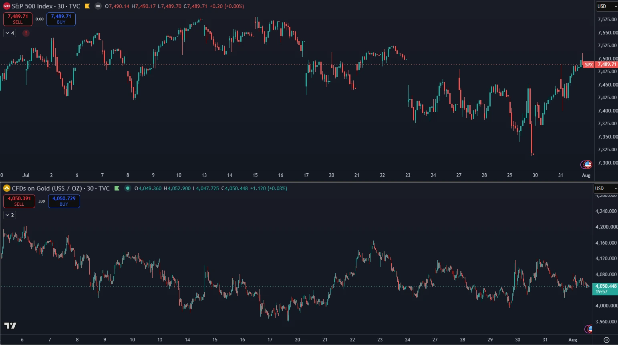The image size is (618, 345).
Task: Expand the 2 indicators legend on Gold chart
Action: [x=10, y=215]
